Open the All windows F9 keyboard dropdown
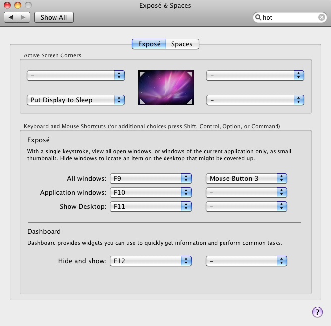Screen dimensions: 331x326 coord(151,178)
